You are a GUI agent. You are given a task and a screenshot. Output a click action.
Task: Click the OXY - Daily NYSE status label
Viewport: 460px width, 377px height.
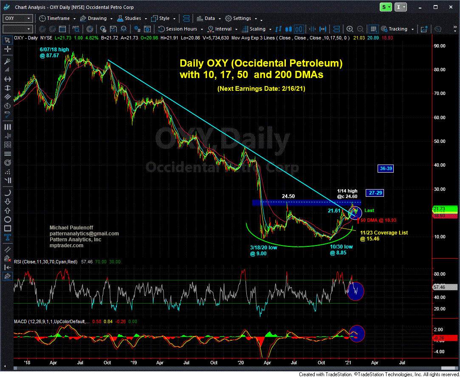[x=33, y=38]
